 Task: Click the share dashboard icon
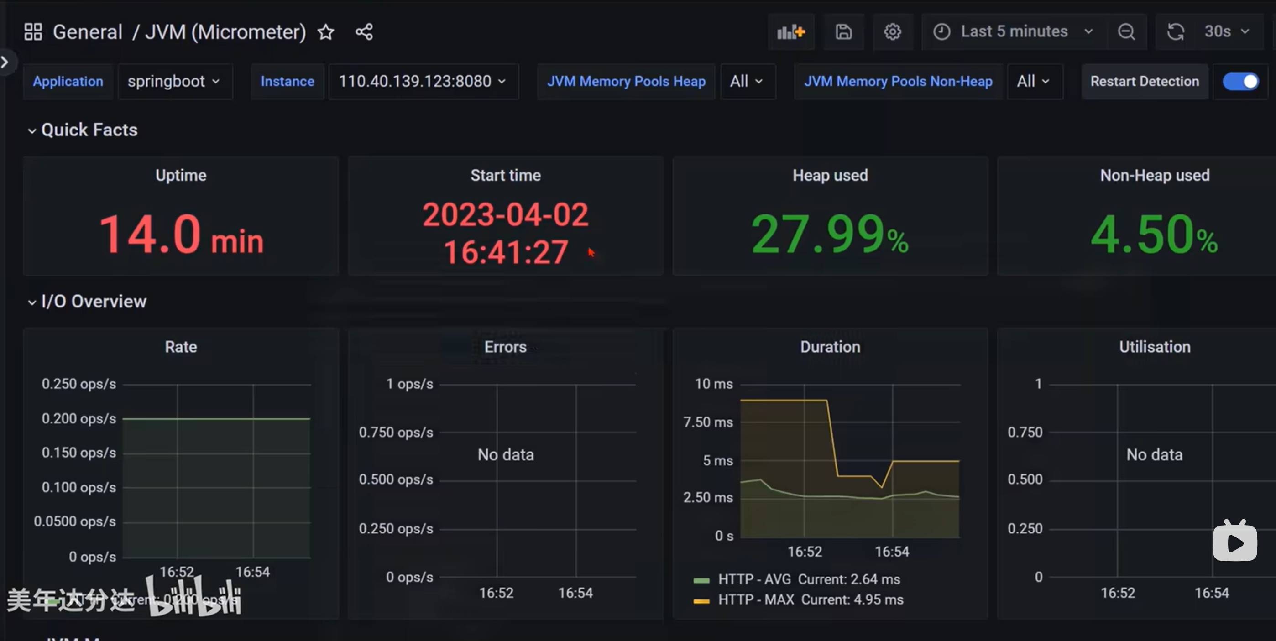(x=364, y=32)
